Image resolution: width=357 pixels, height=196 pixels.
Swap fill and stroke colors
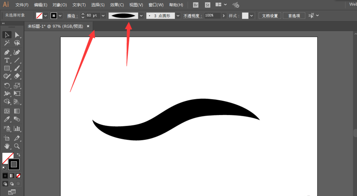[19, 155]
